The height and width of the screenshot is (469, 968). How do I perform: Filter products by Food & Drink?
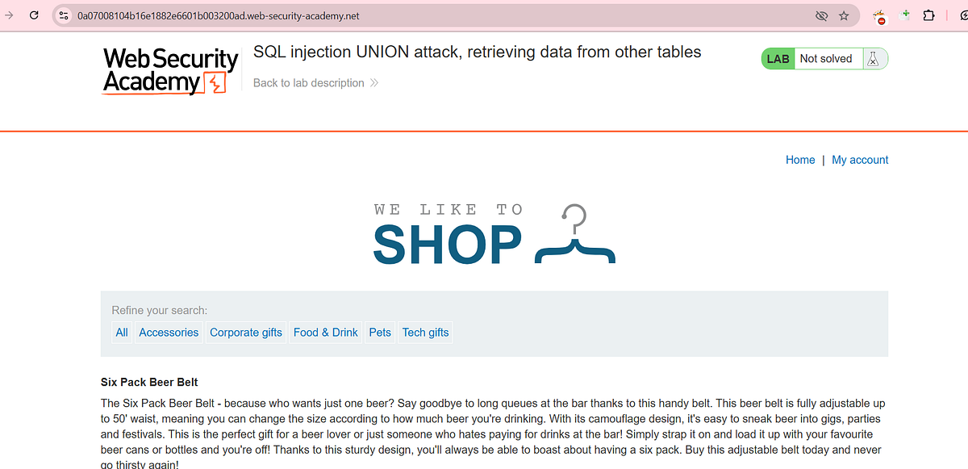[x=325, y=332]
